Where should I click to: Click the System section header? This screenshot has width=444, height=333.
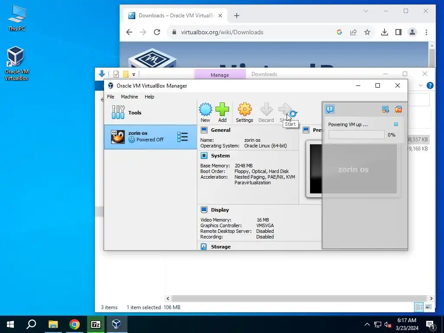[x=220, y=156]
